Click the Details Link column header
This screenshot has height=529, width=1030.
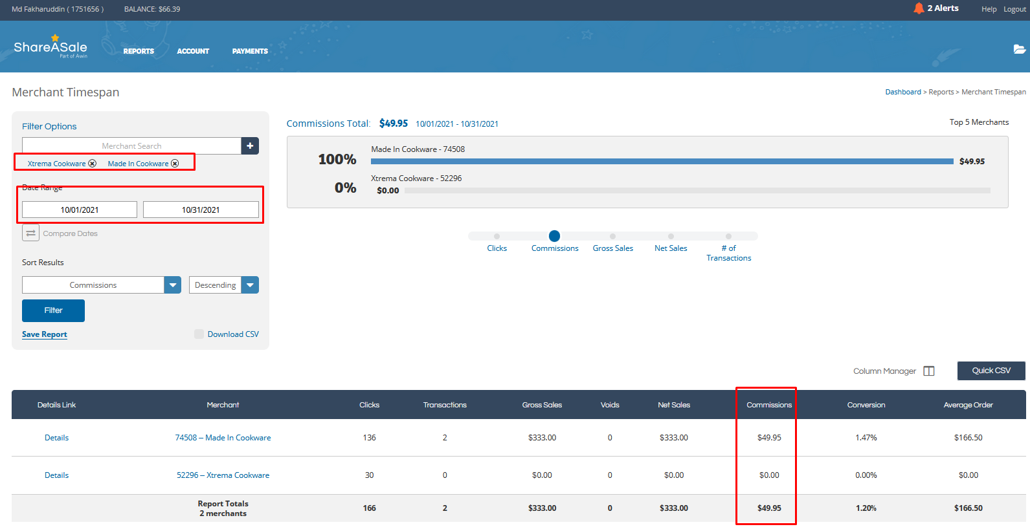(x=56, y=405)
